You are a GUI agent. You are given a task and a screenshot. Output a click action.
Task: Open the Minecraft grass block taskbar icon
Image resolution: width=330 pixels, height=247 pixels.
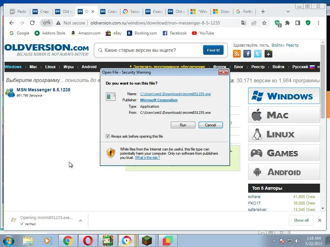147,241
